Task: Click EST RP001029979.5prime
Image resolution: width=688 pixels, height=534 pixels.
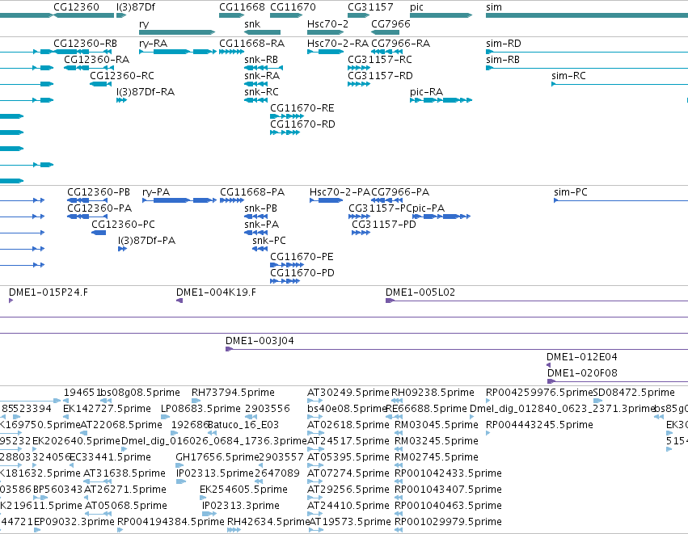Action: [399, 530]
